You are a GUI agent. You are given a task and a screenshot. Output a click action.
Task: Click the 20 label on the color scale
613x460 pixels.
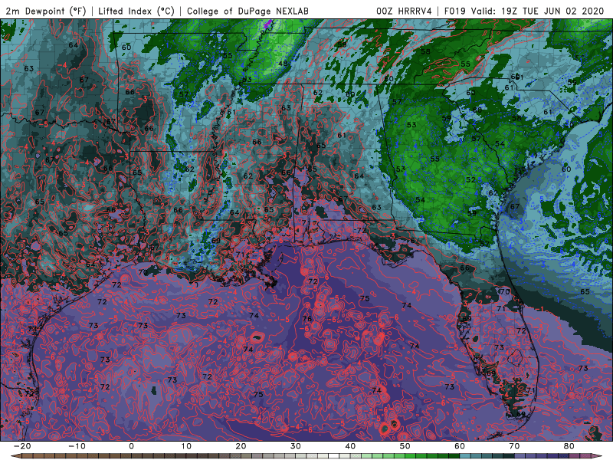coord(241,446)
